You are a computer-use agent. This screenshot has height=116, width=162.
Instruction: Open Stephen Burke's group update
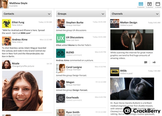(x=81, y=25)
